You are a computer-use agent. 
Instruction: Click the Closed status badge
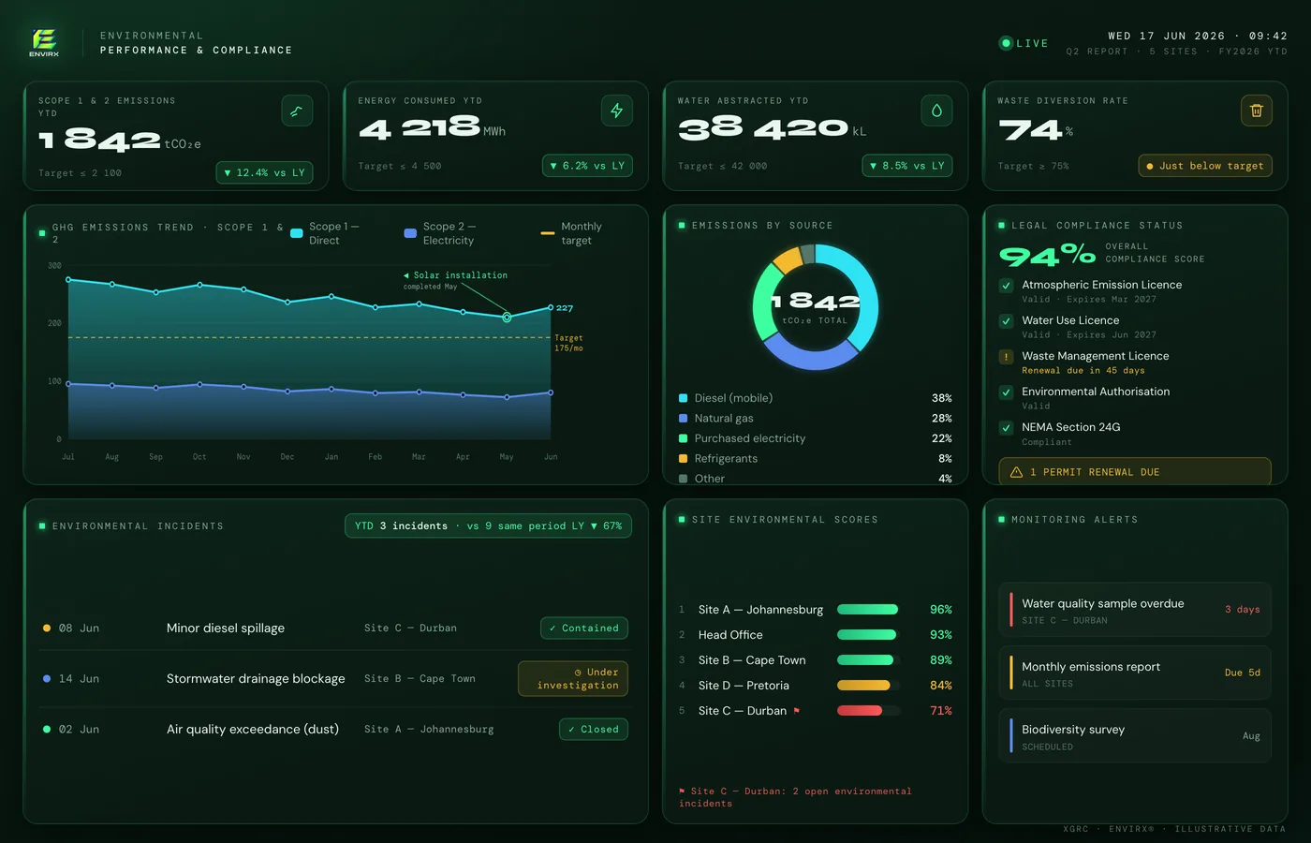click(x=594, y=730)
